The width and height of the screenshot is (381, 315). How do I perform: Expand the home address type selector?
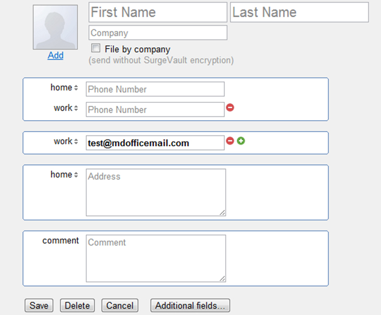(x=64, y=175)
